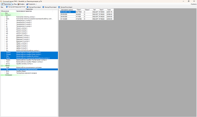The height and width of the screenshot is (117, 197).
Task: Select the p2 Давление 2 row
Action: pyautogui.click(x=29, y=38)
